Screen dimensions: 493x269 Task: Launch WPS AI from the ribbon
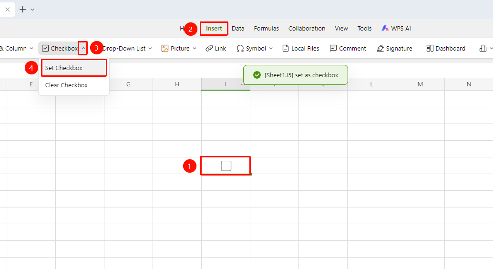click(x=396, y=29)
